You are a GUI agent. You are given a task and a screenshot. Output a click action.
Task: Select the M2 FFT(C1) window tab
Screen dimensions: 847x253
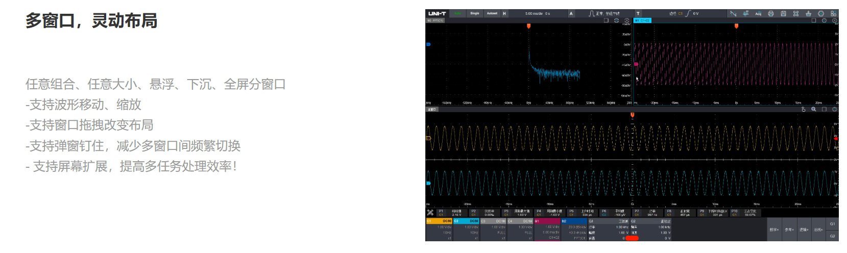click(x=435, y=21)
